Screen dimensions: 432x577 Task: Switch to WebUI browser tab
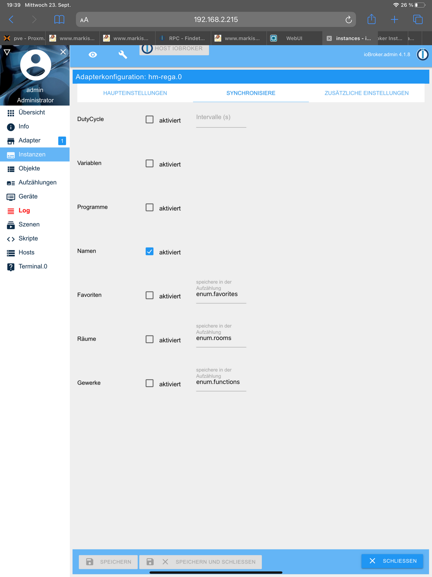294,38
